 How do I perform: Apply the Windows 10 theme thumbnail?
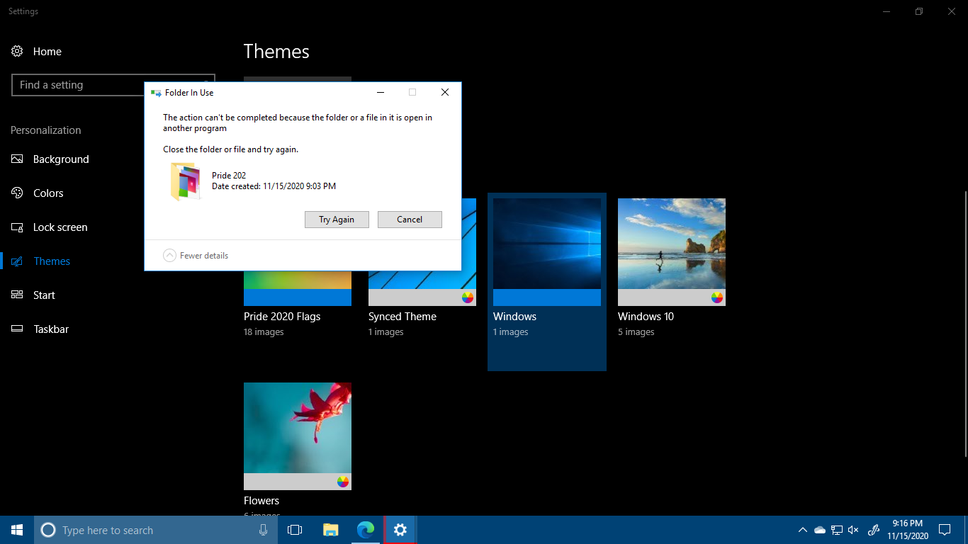pos(672,252)
